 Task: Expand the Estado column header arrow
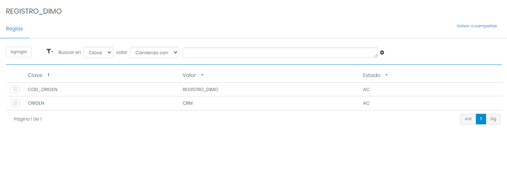(x=387, y=75)
